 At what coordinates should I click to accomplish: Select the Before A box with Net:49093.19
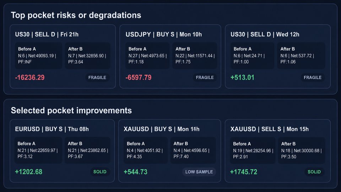click(x=38, y=56)
